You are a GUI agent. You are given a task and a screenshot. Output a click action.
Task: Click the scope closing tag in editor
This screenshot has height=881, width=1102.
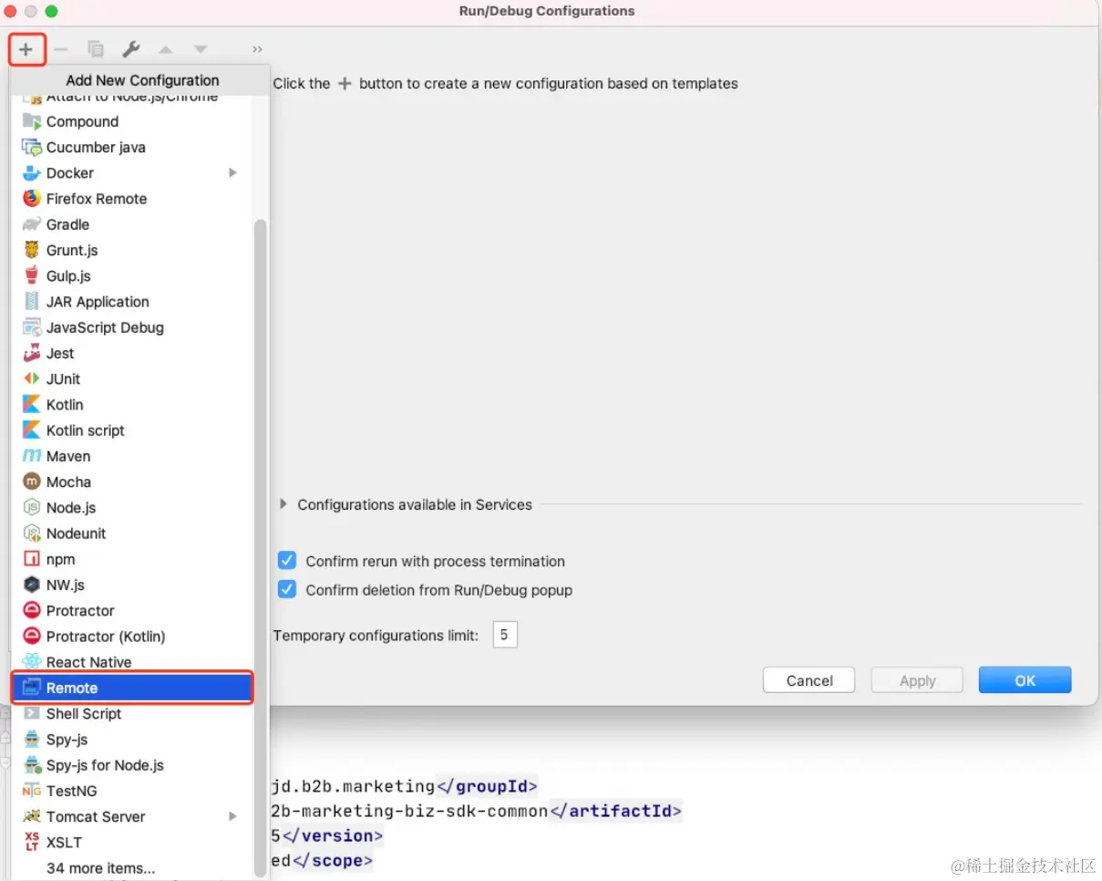tap(332, 860)
